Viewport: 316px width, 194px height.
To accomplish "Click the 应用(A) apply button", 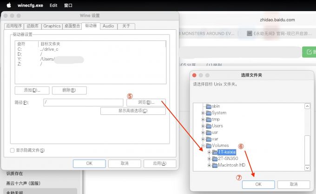I will [x=160, y=164].
